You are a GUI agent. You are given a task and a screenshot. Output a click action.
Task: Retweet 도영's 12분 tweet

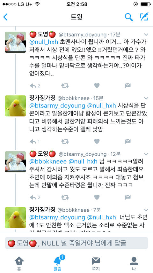pyautogui.click(x=65, y=197)
